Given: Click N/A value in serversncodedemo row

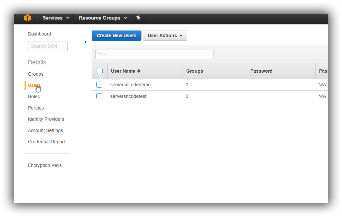Looking at the screenshot, I should 322,85.
